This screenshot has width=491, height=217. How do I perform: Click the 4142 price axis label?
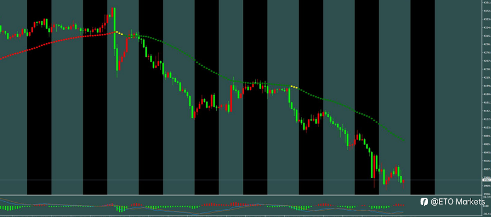pos(487,111)
